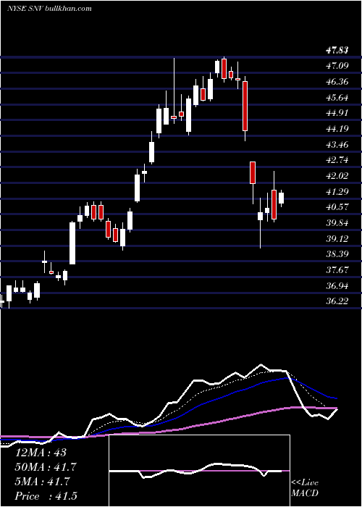Click the 44.91 price axis label

(337, 113)
